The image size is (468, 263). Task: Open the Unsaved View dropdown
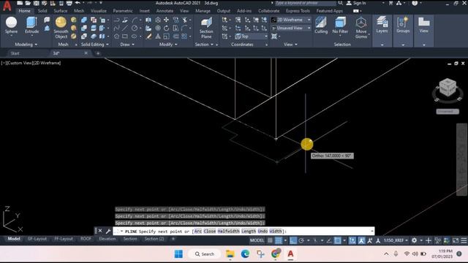coord(291,28)
